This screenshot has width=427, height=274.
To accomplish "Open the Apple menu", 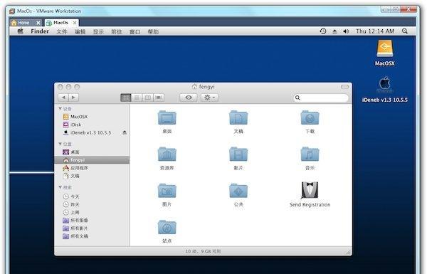I will point(21,31).
